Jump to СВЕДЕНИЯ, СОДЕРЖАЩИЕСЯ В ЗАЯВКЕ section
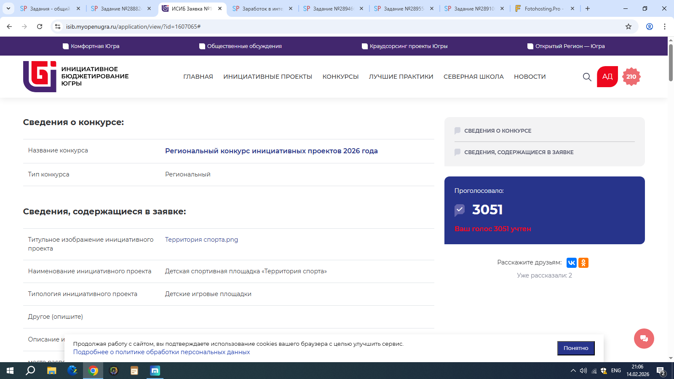The height and width of the screenshot is (379, 674). (519, 152)
